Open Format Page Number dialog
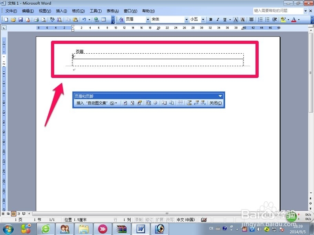314x235 pixels. click(x=139, y=103)
